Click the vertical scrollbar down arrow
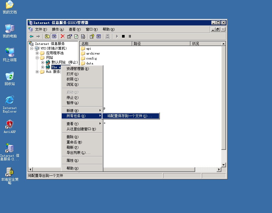 point(224,165)
